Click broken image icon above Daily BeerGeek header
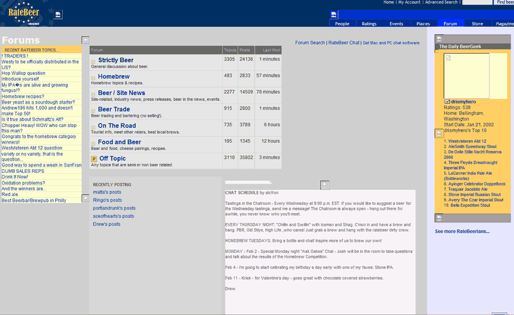This screenshot has width=514, height=315. click(439, 39)
